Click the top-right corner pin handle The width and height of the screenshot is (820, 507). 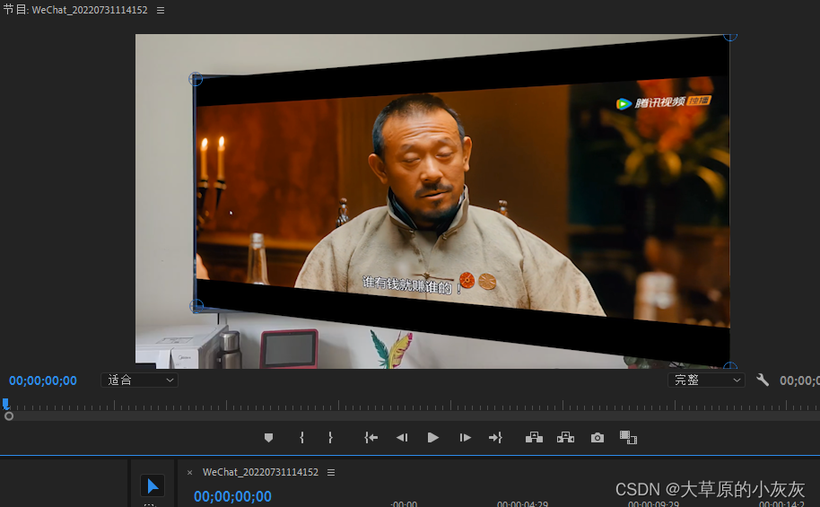[x=730, y=36]
